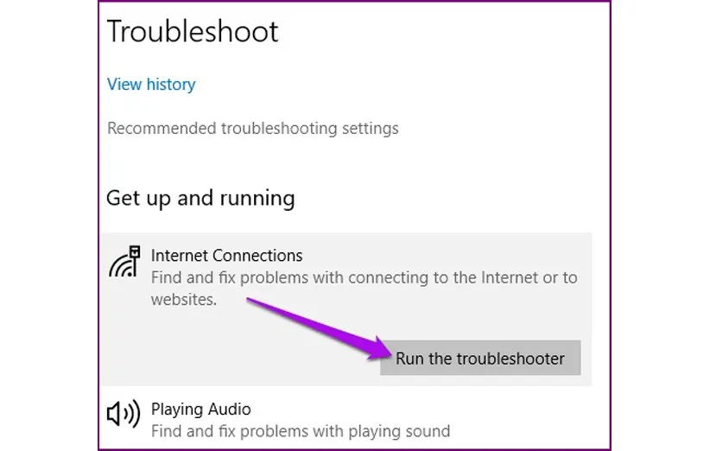Click the word 'Audio' in Playing Audio
This screenshot has width=710, height=451.
click(x=230, y=409)
